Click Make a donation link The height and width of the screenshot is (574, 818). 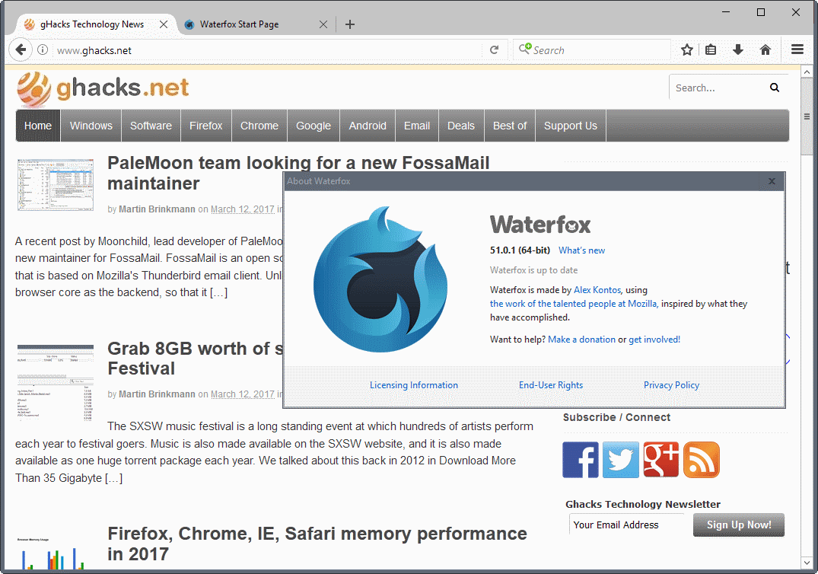[581, 340]
